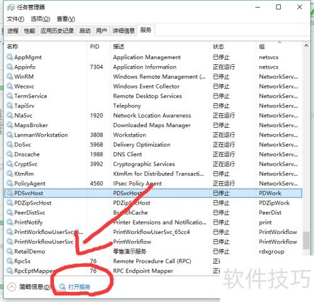This screenshot has width=314, height=302.
Task: Click the Task Manager title bar icon
Action: [11, 8]
